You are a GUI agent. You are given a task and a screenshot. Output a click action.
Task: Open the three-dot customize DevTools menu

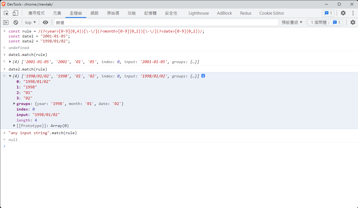click(353, 13)
